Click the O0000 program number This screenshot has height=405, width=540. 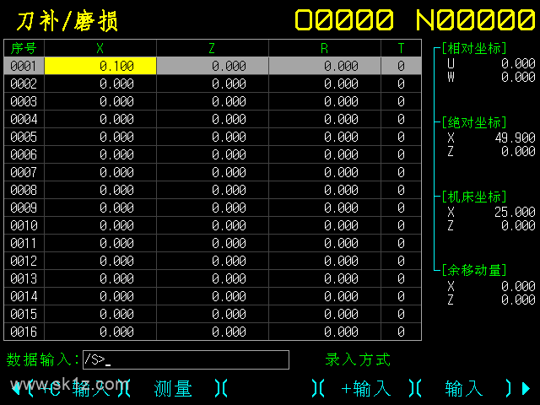[x=344, y=19]
